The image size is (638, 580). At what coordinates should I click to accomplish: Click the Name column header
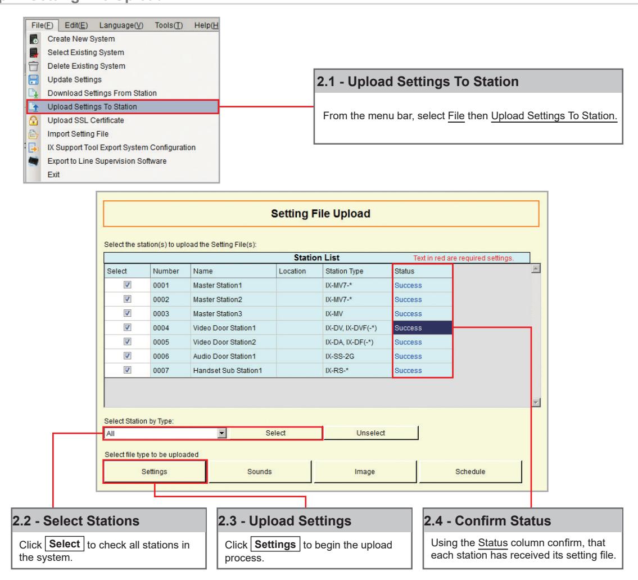coord(233,271)
